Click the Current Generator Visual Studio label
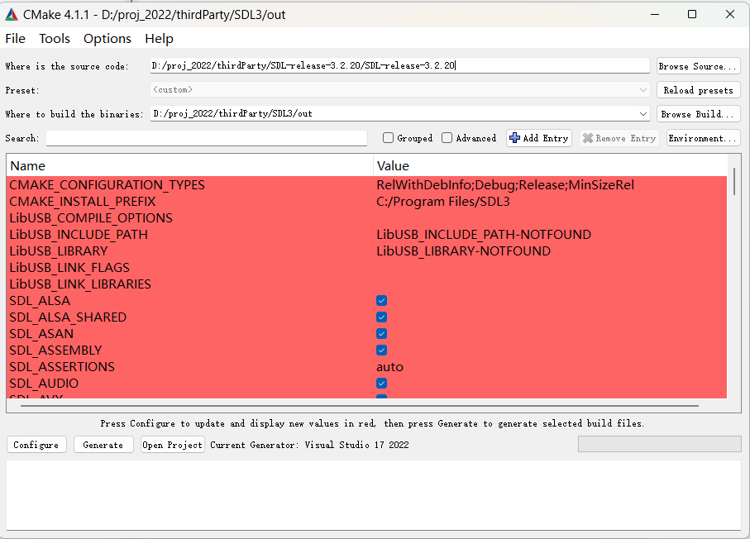750x539 pixels. point(309,445)
